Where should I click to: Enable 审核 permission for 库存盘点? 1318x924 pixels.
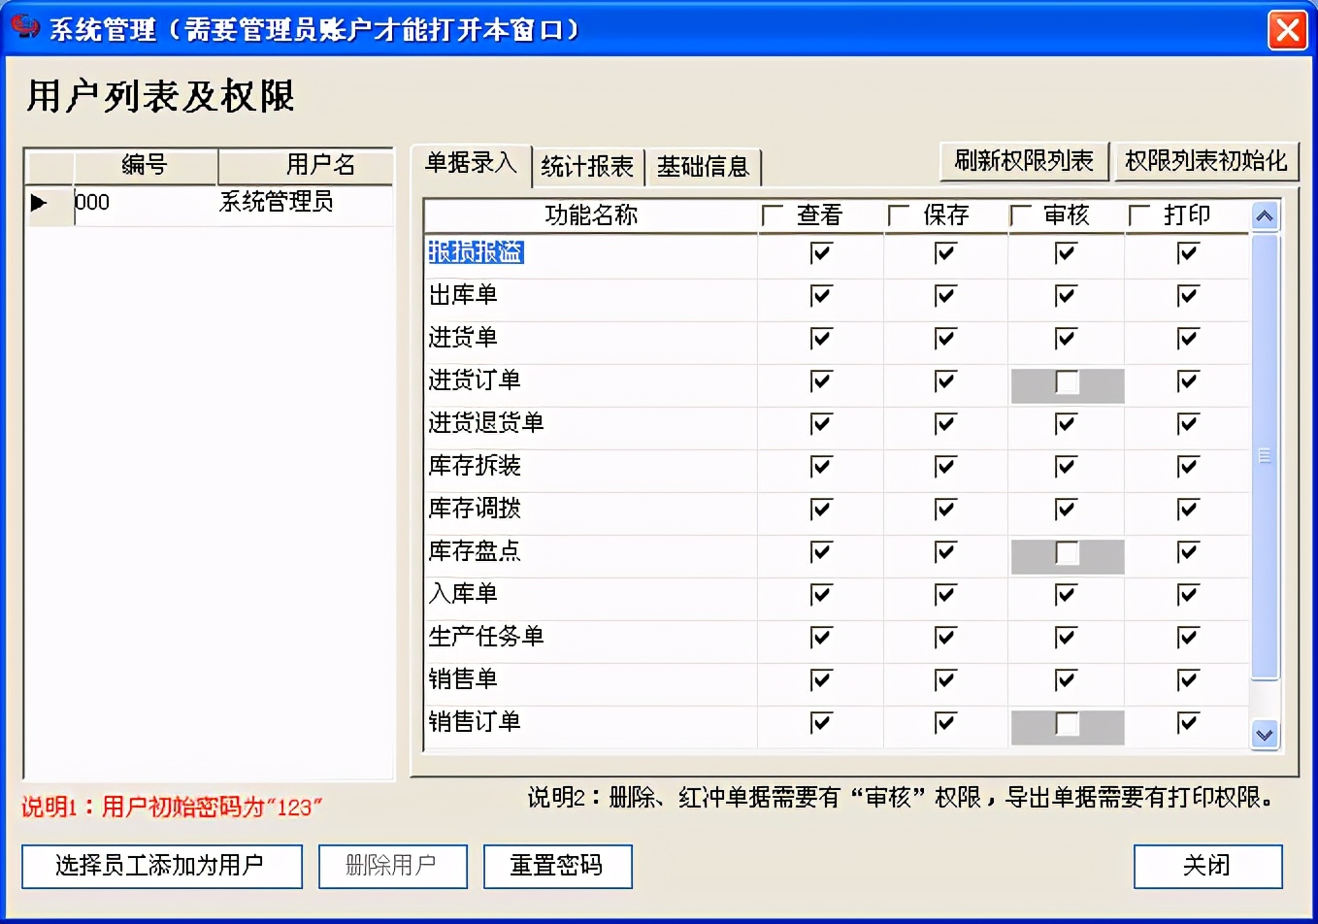1065,552
